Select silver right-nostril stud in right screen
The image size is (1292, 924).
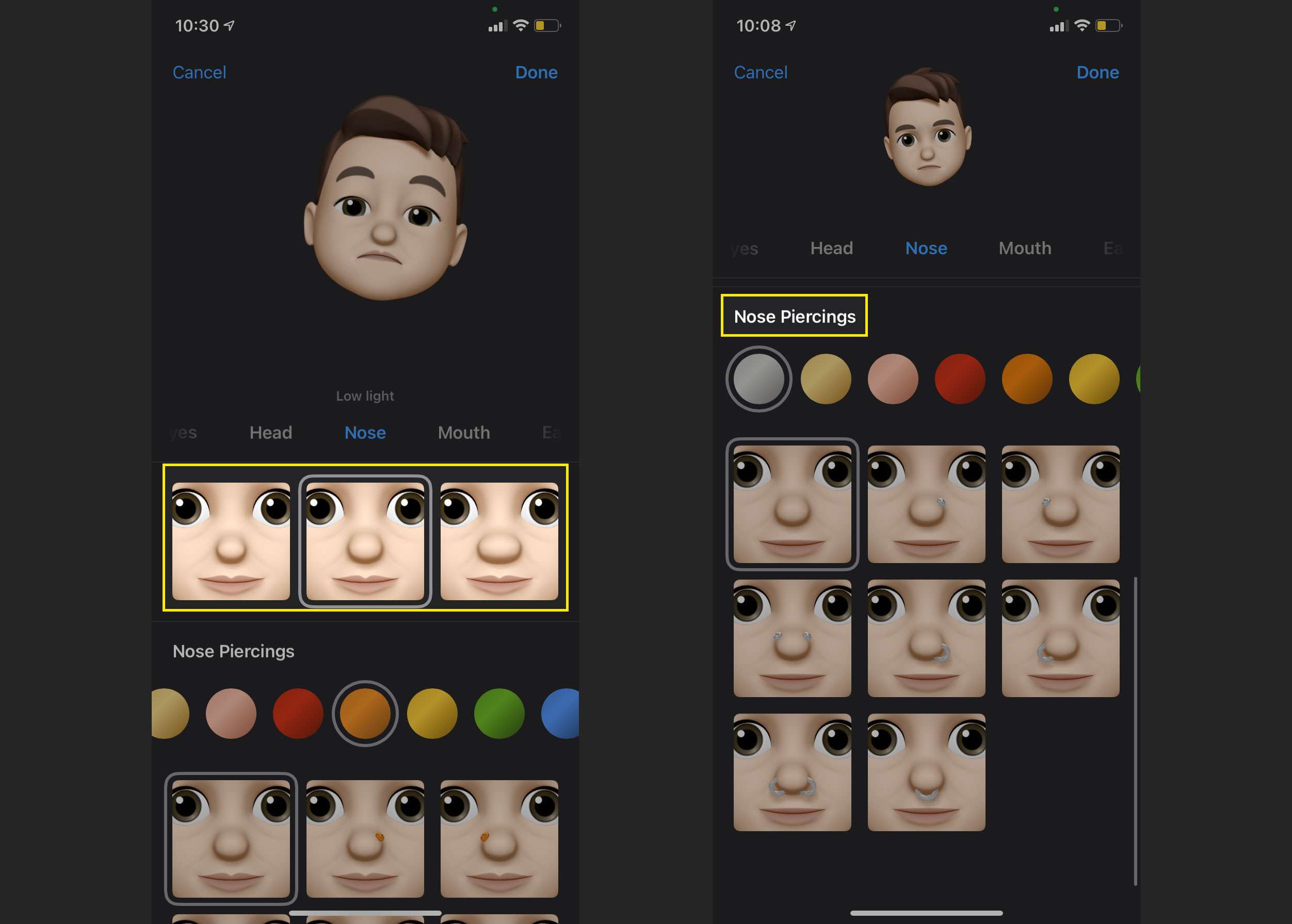926,504
